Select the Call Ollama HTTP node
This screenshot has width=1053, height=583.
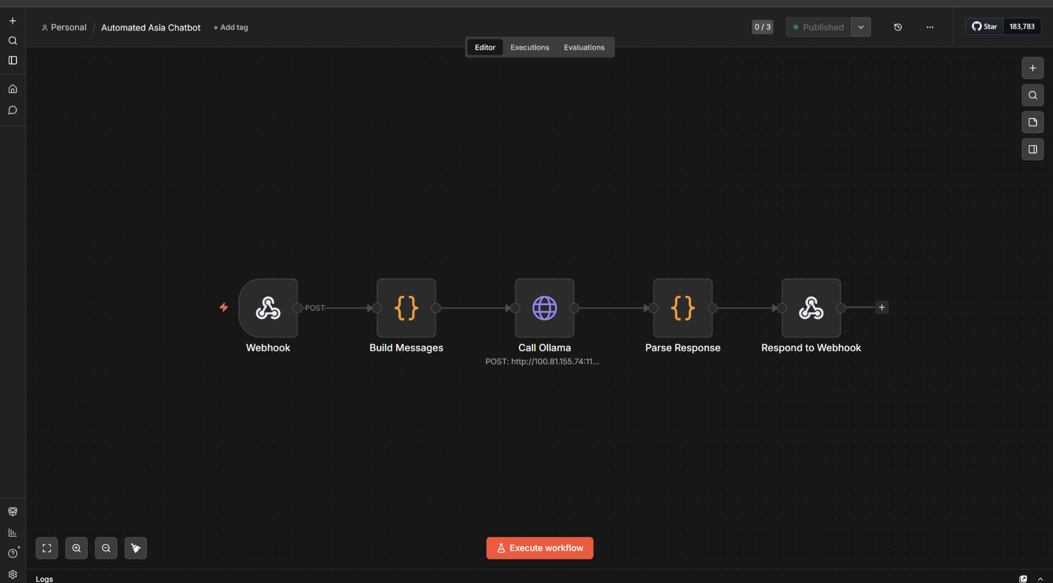tap(545, 308)
